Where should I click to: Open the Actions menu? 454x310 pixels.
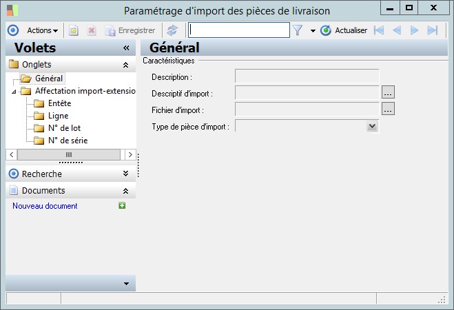tap(42, 30)
